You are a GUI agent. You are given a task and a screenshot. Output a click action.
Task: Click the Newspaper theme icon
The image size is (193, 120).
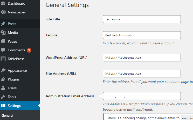(x=3, y=12)
